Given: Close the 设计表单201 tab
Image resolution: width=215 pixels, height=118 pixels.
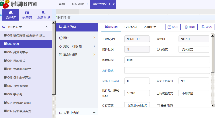Looking at the screenshot, I should pos(114,4).
